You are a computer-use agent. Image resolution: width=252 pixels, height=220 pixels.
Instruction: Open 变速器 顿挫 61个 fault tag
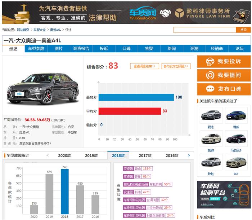click(x=137, y=176)
